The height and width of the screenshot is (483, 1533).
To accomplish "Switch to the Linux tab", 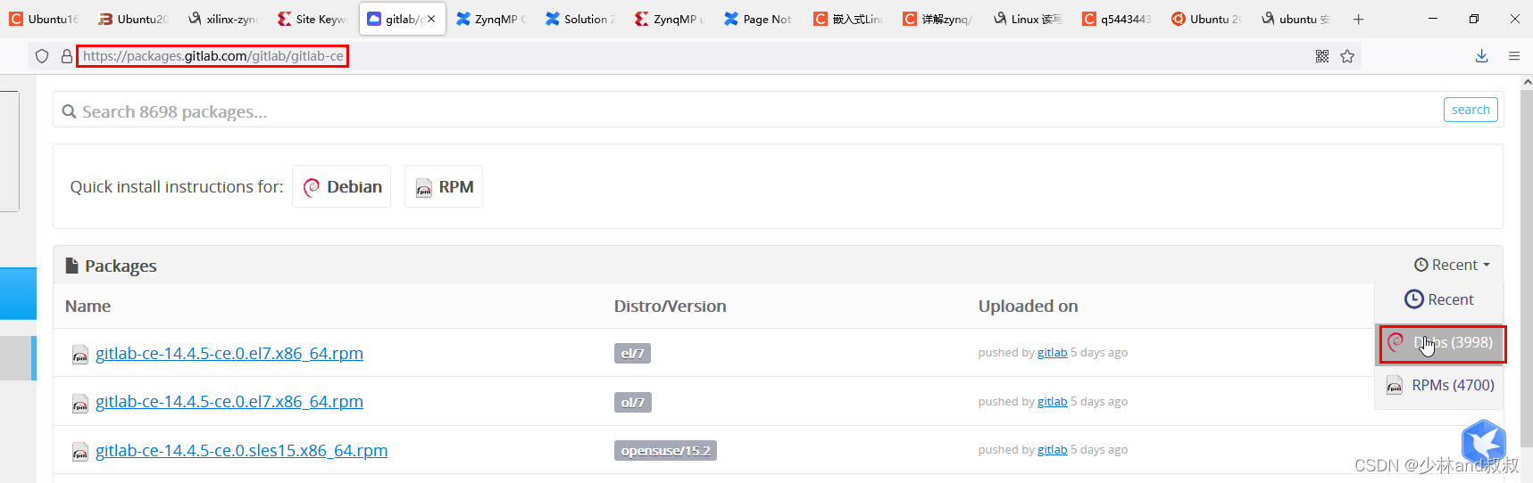I will [x=1027, y=19].
